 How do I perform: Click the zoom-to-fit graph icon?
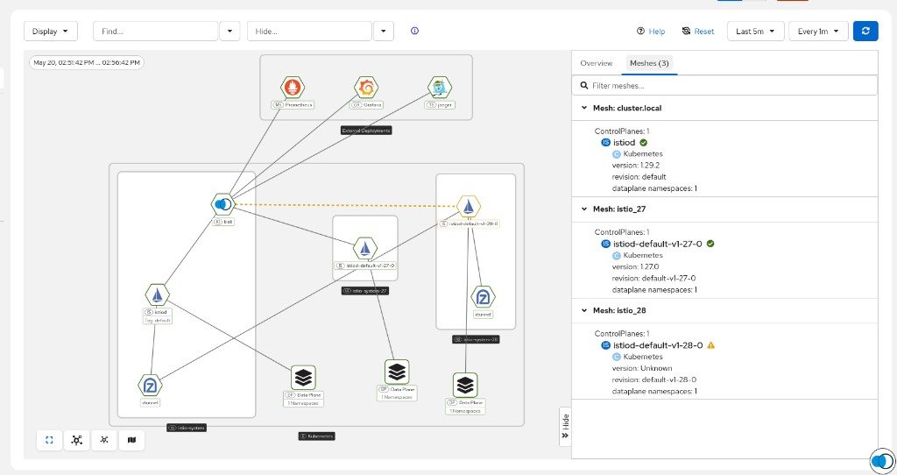pos(49,440)
